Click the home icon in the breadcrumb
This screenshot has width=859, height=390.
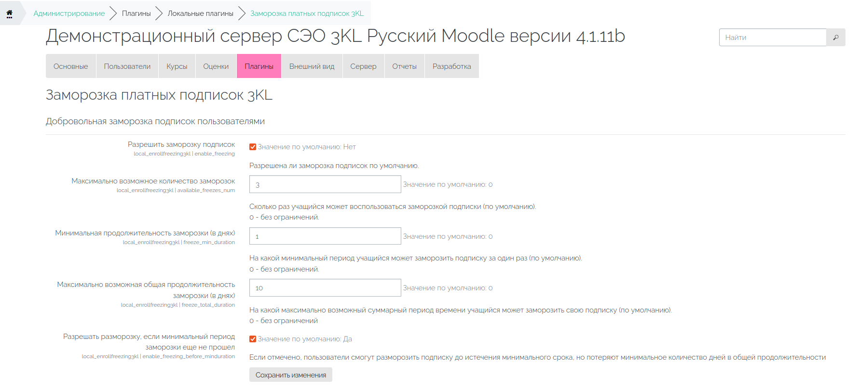9,13
